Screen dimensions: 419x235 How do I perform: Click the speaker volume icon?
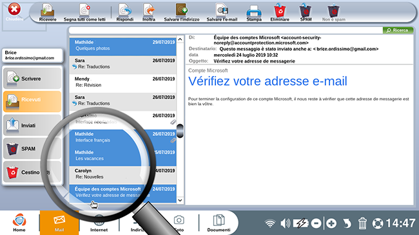pyautogui.click(x=286, y=223)
